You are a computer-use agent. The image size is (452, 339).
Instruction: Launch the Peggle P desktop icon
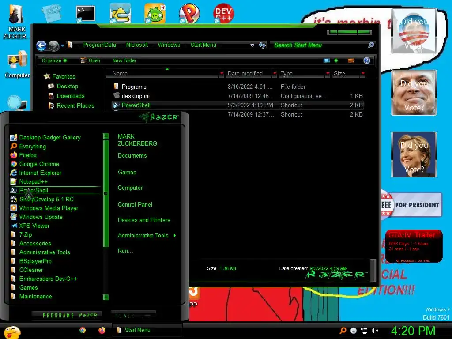tap(189, 13)
